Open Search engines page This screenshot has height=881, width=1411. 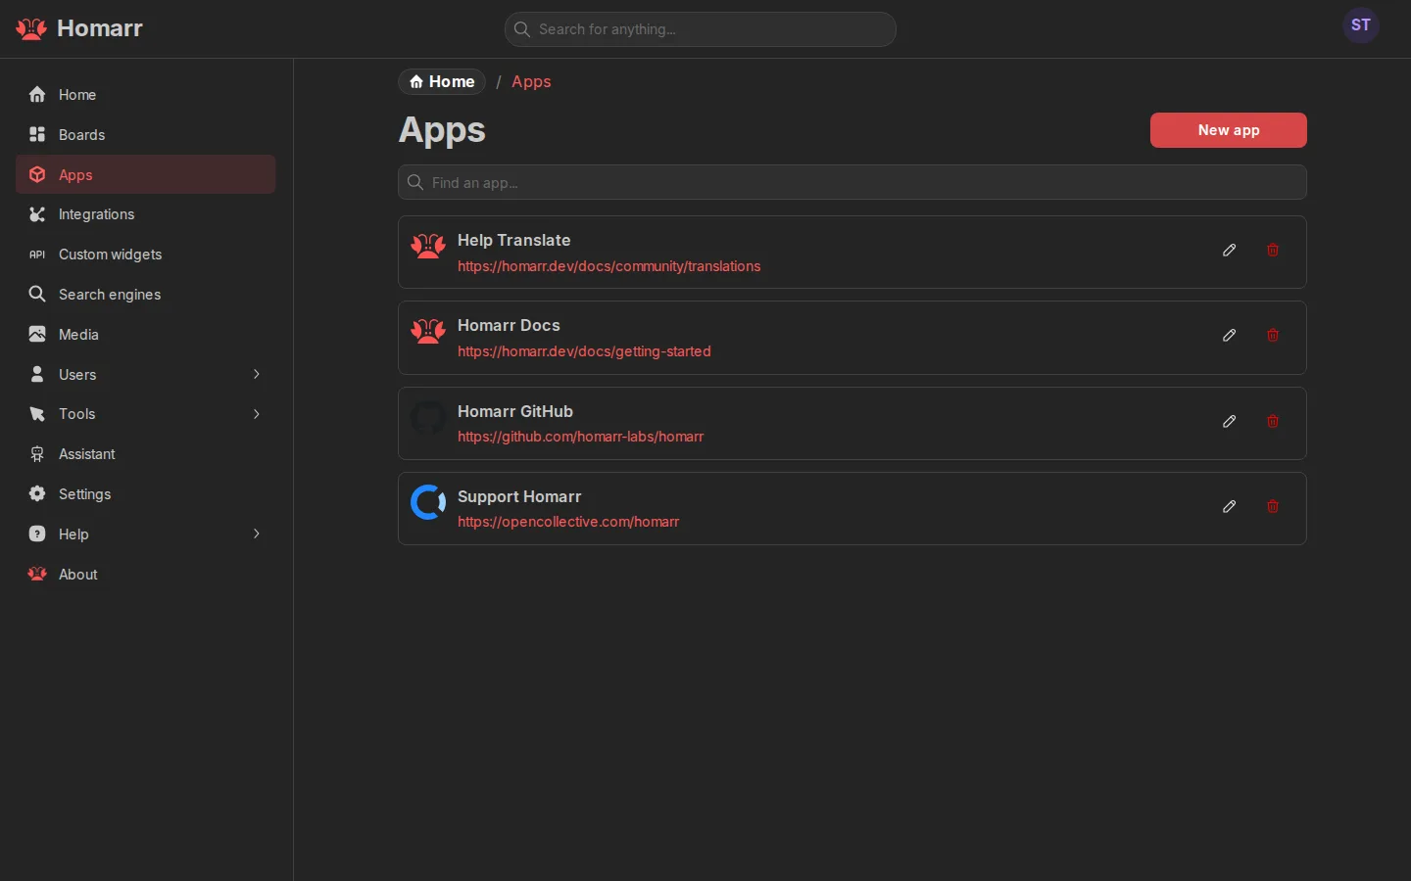pyautogui.click(x=146, y=295)
